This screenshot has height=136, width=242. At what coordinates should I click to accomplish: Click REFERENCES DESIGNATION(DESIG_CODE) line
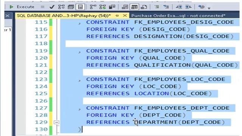pyautogui.click(x=160, y=37)
